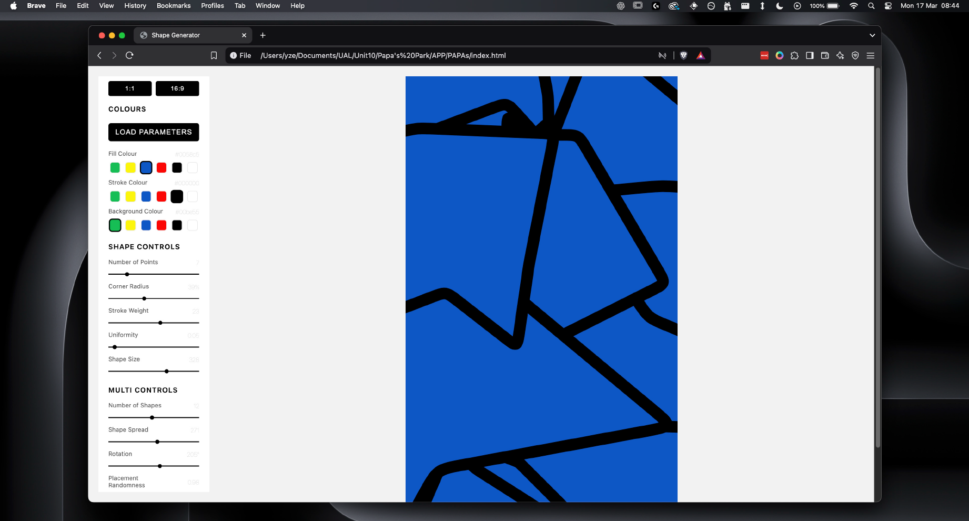The width and height of the screenshot is (969, 521).
Task: Select red Stroke Colour swatch
Action: click(x=161, y=196)
